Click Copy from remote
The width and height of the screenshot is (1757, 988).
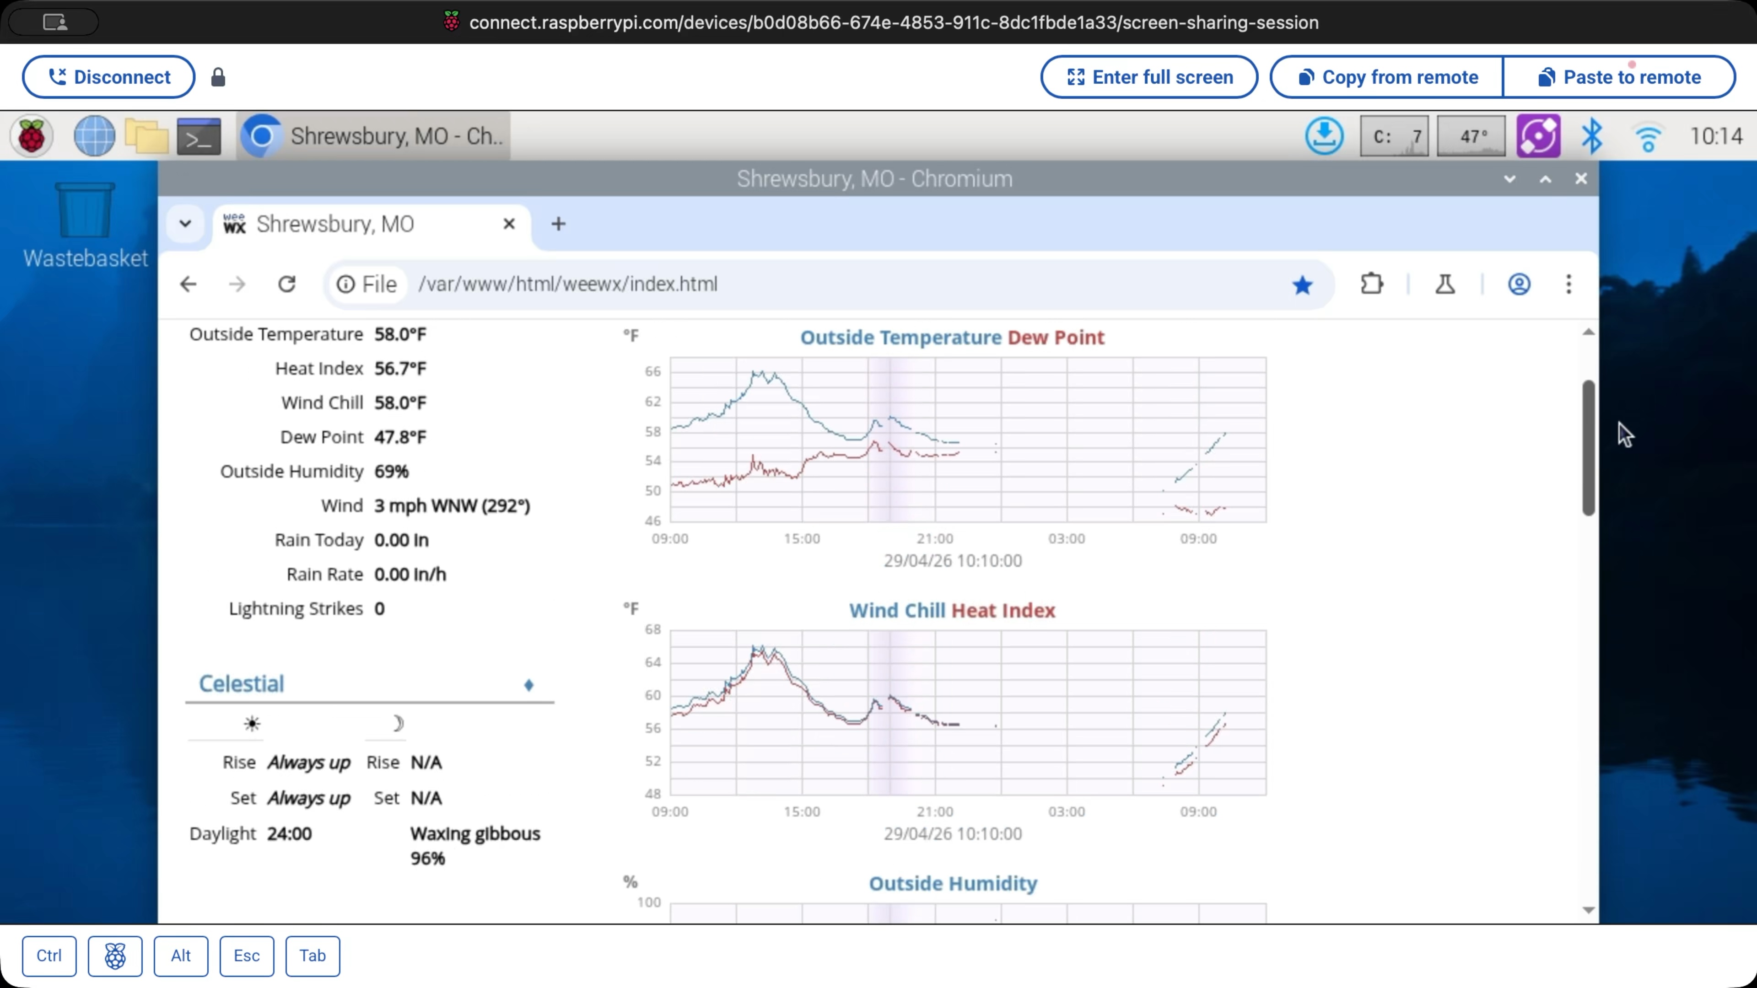click(x=1387, y=77)
